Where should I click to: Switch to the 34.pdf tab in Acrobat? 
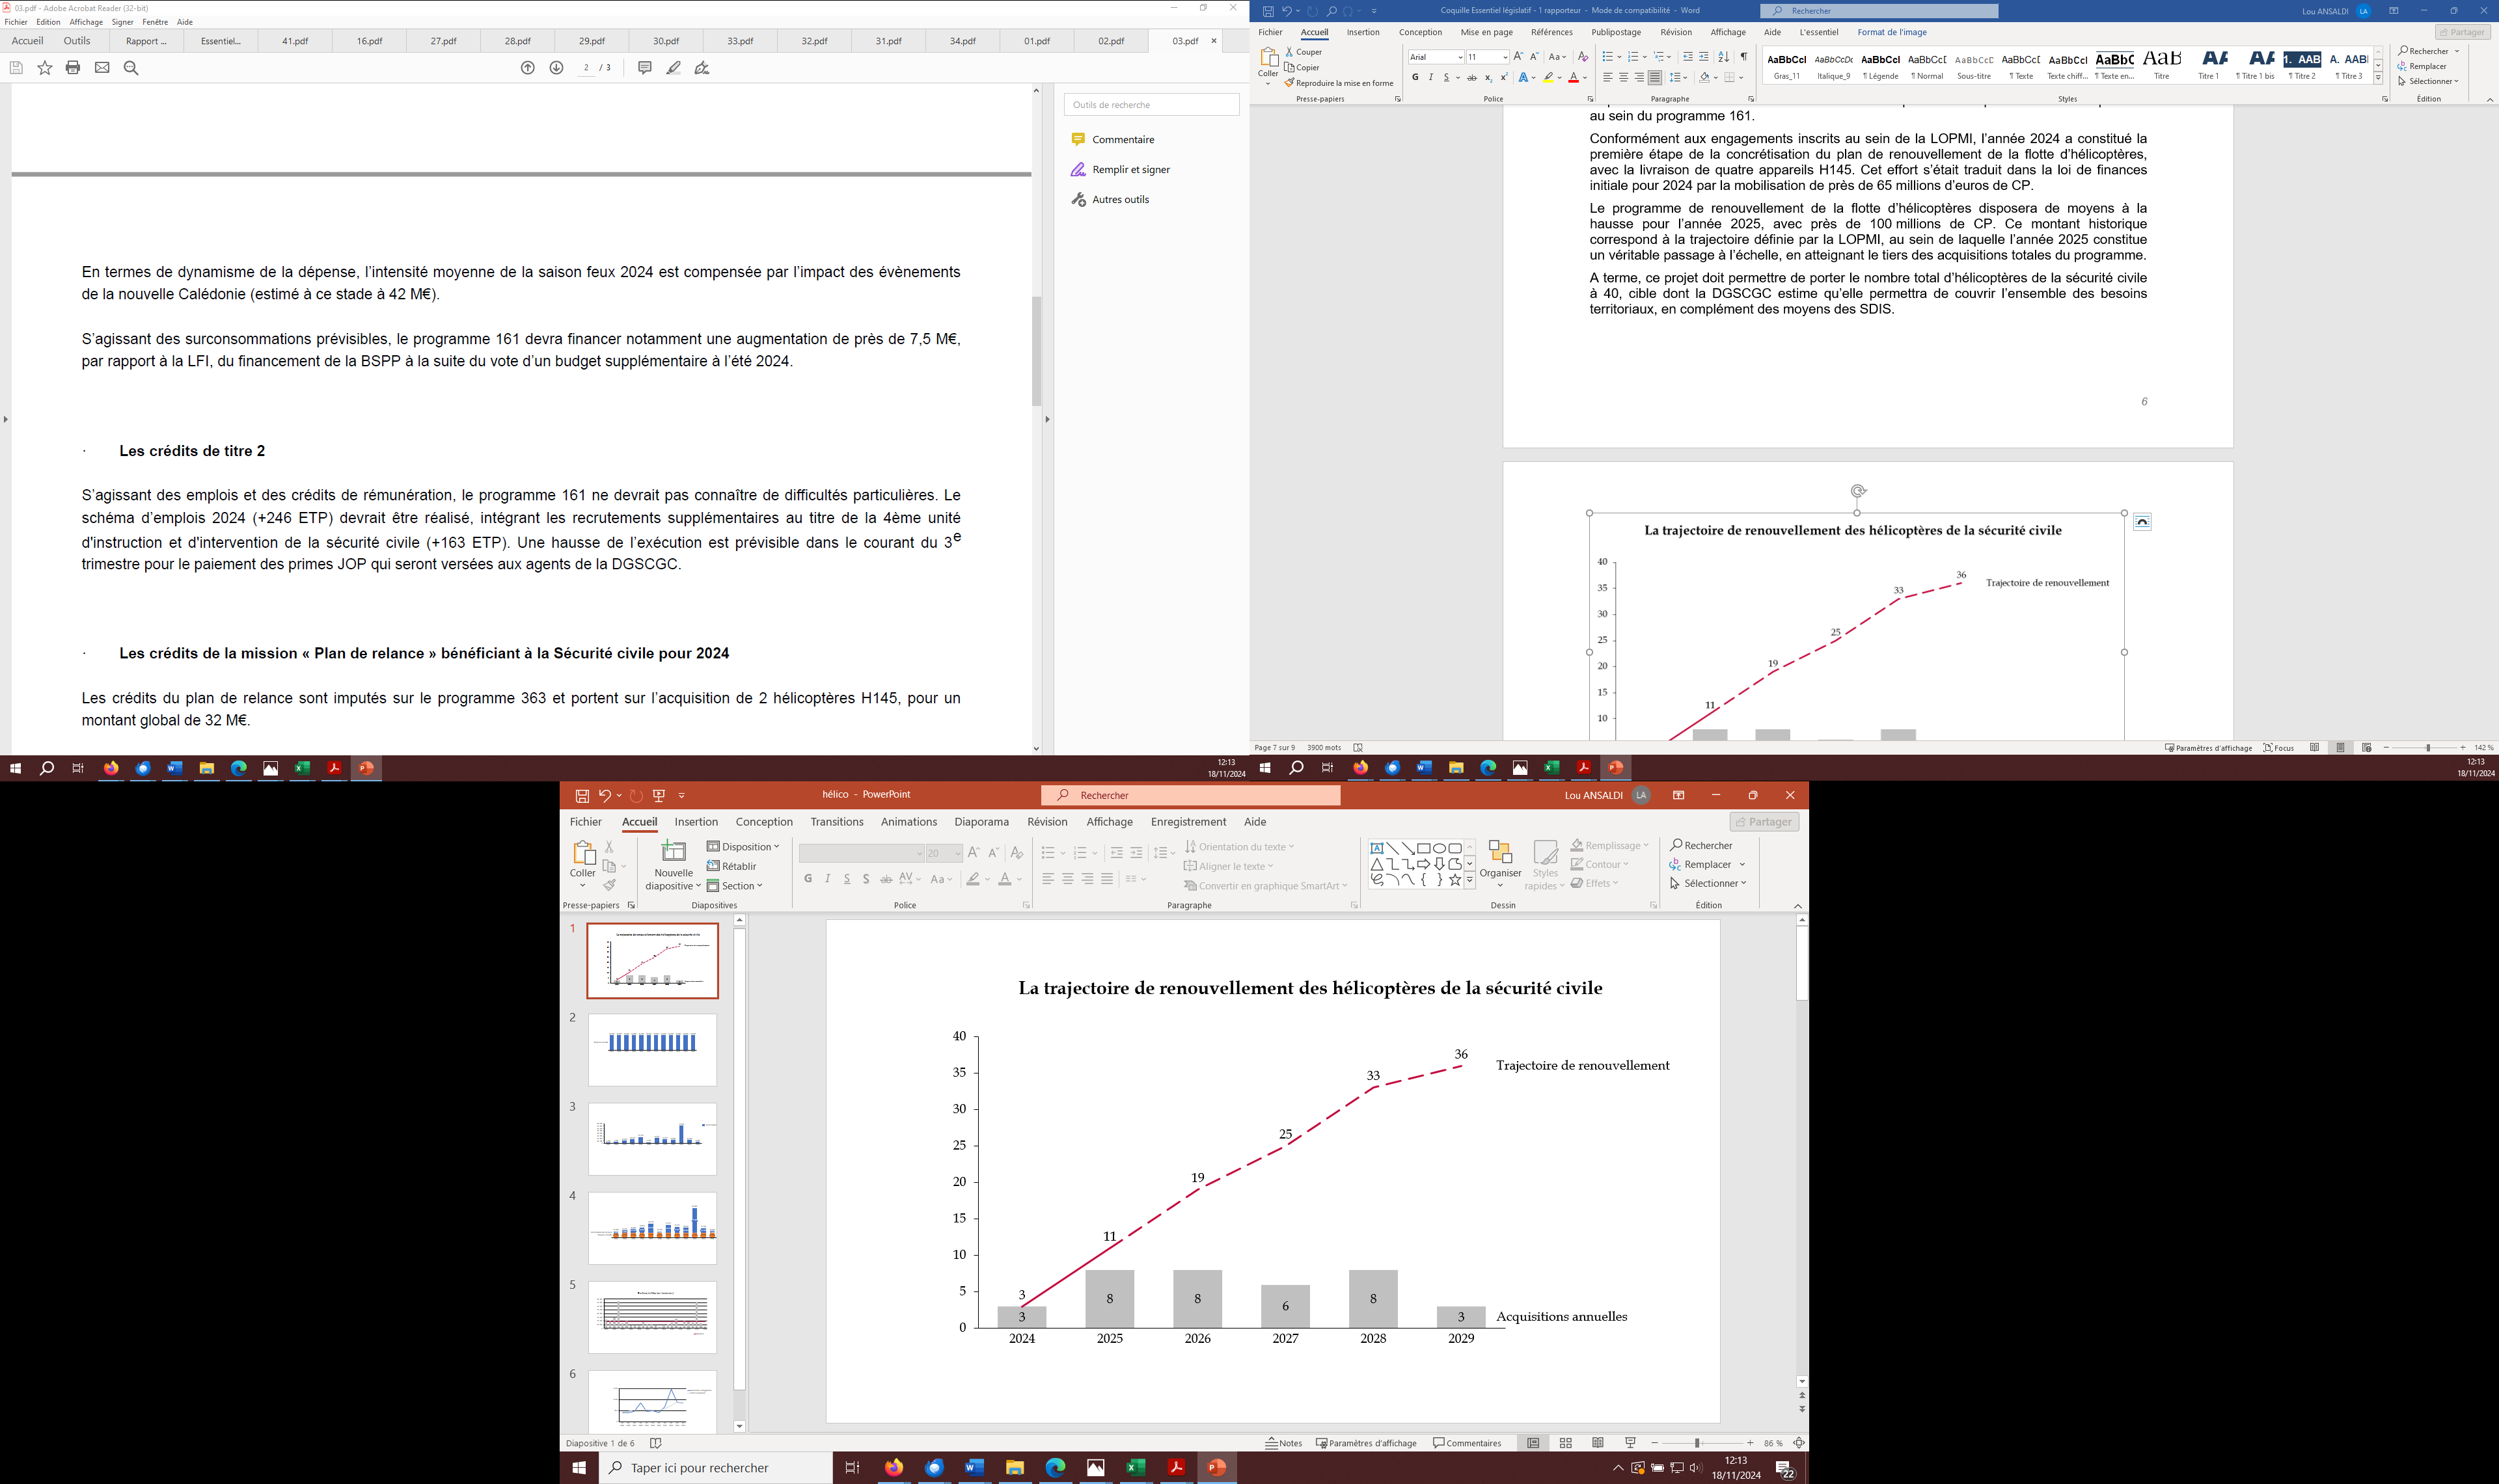[x=962, y=41]
